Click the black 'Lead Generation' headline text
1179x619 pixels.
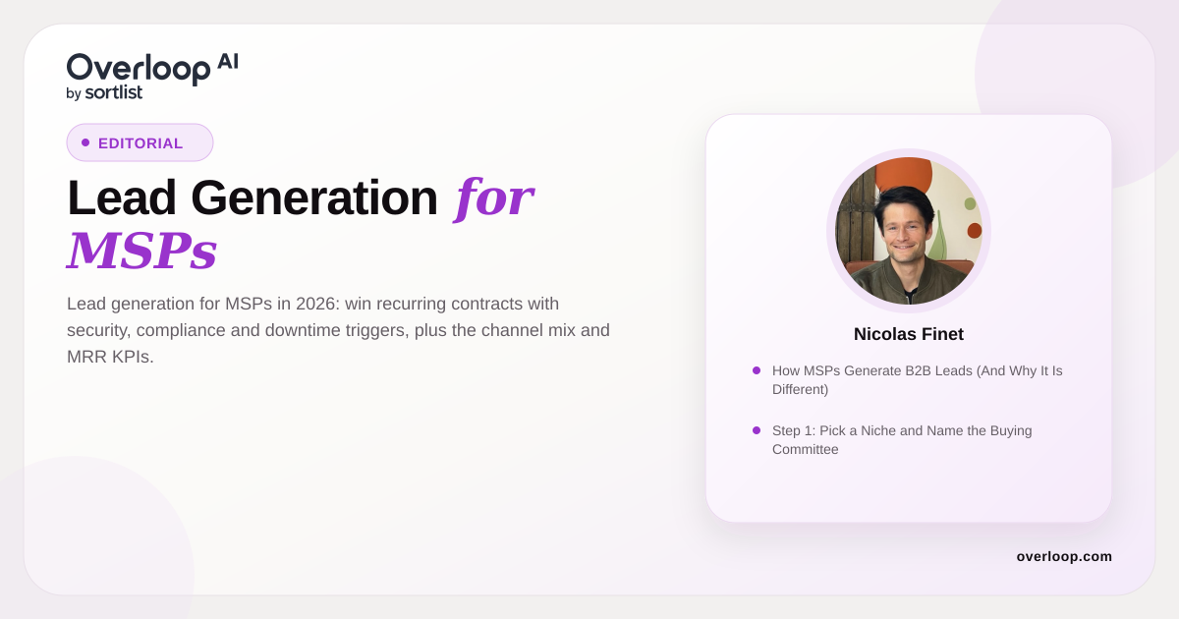253,197
